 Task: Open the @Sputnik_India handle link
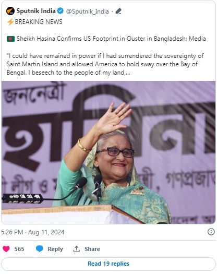pyautogui.click(x=87, y=11)
